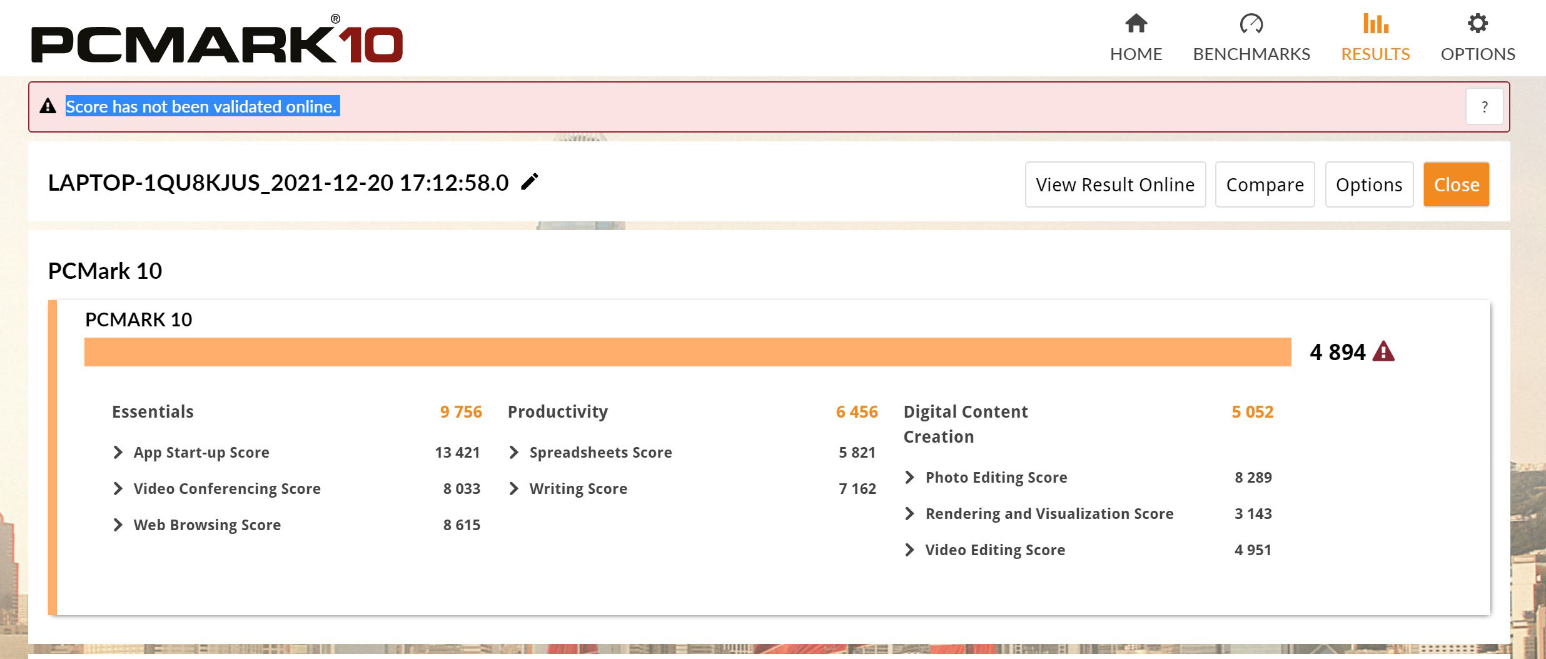Expand Web Browsing Score details

pos(118,525)
